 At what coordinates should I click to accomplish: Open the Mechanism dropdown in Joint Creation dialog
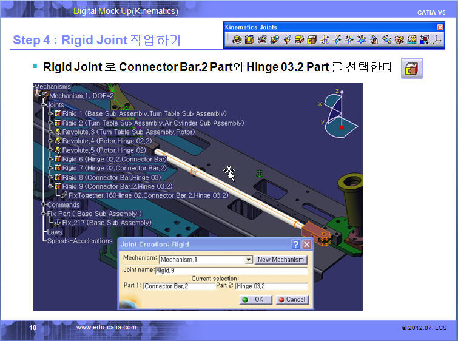click(249, 260)
